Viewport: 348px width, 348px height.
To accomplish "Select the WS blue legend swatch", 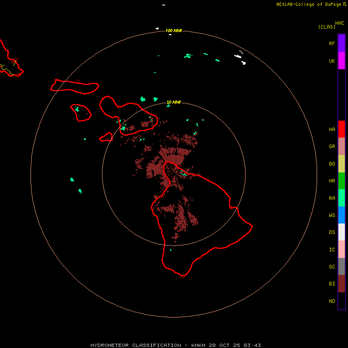I will [x=341, y=215].
